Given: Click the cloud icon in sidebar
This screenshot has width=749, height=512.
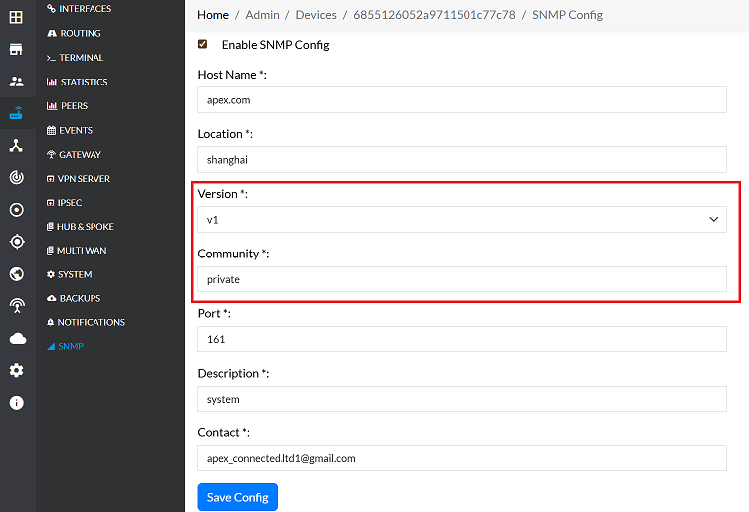Looking at the screenshot, I should tap(16, 339).
